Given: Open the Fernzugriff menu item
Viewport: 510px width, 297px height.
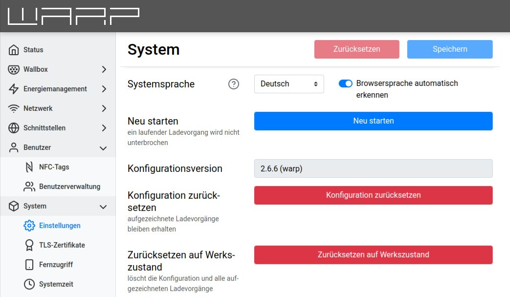Looking at the screenshot, I should point(56,265).
